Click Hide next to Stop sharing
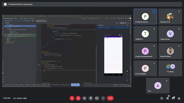 (x=81, y=85)
